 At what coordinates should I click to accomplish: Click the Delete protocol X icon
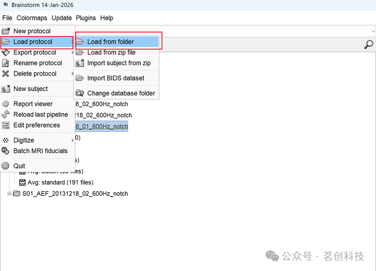6,73
